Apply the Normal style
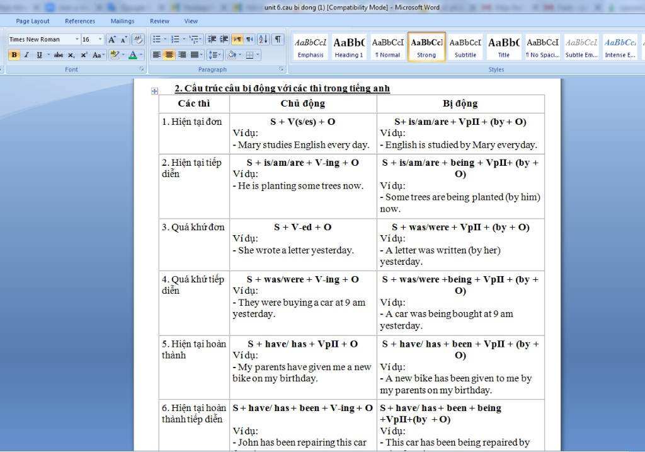The height and width of the screenshot is (452, 645). (387, 47)
